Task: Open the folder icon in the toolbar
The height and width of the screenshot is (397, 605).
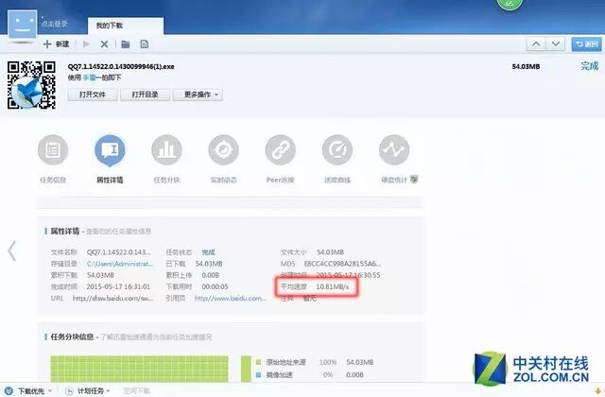Action: (x=126, y=44)
